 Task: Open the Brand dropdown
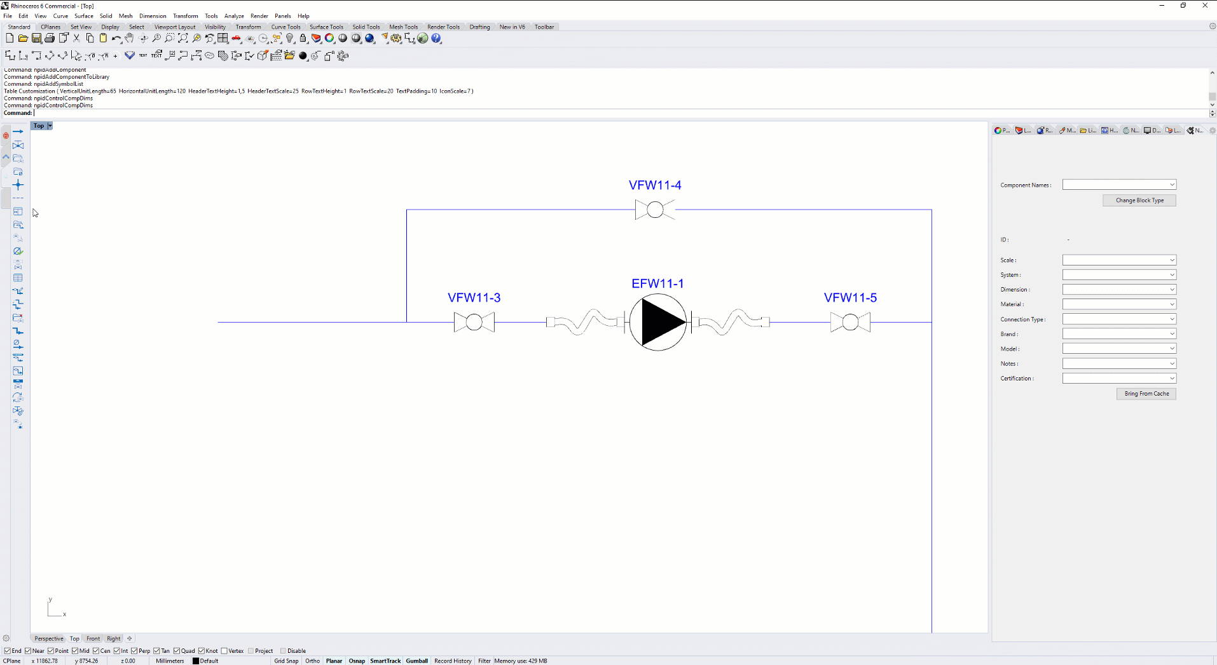(1119, 333)
